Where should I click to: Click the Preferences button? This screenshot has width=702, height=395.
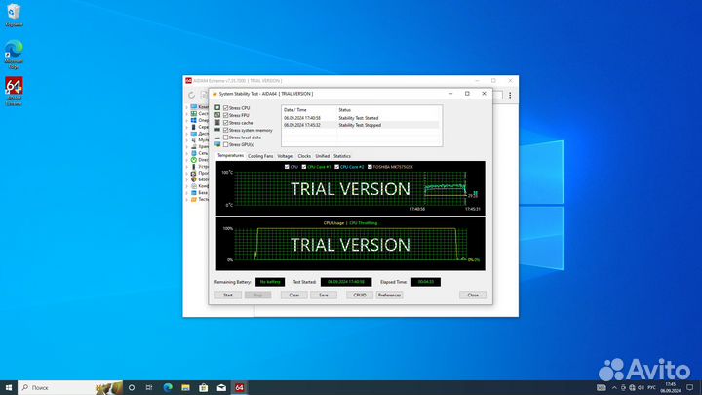(x=389, y=295)
